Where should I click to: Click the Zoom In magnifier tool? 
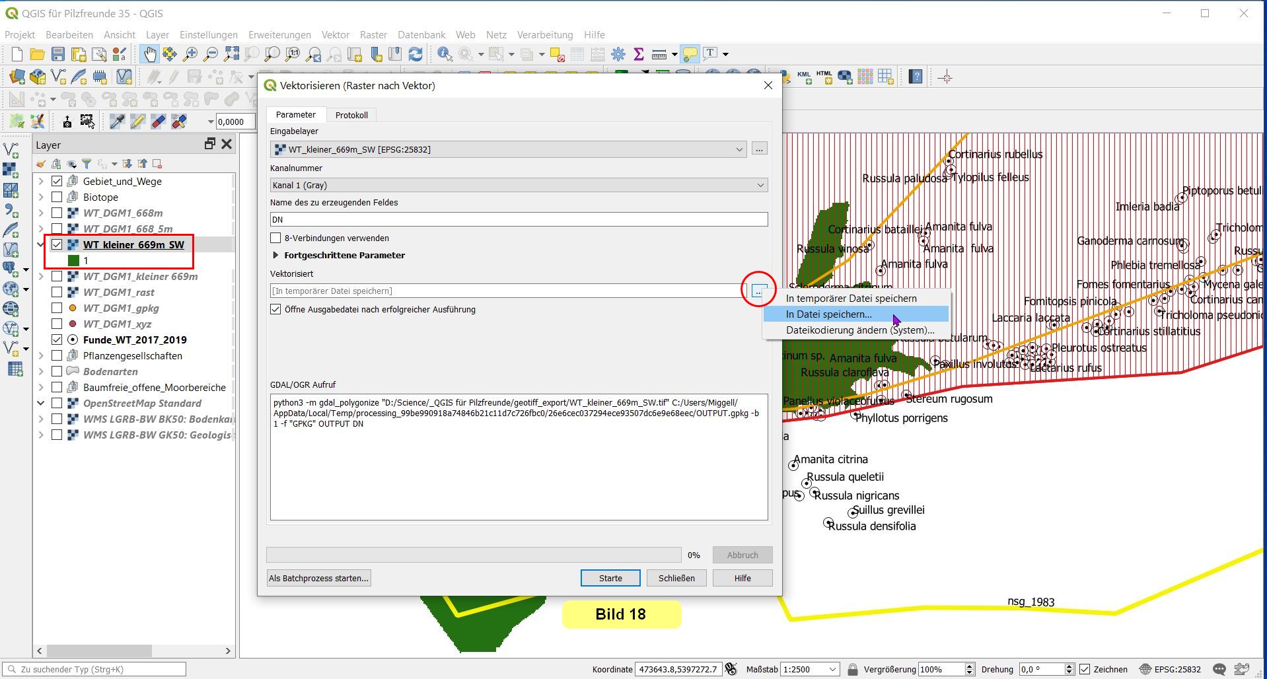(x=190, y=54)
